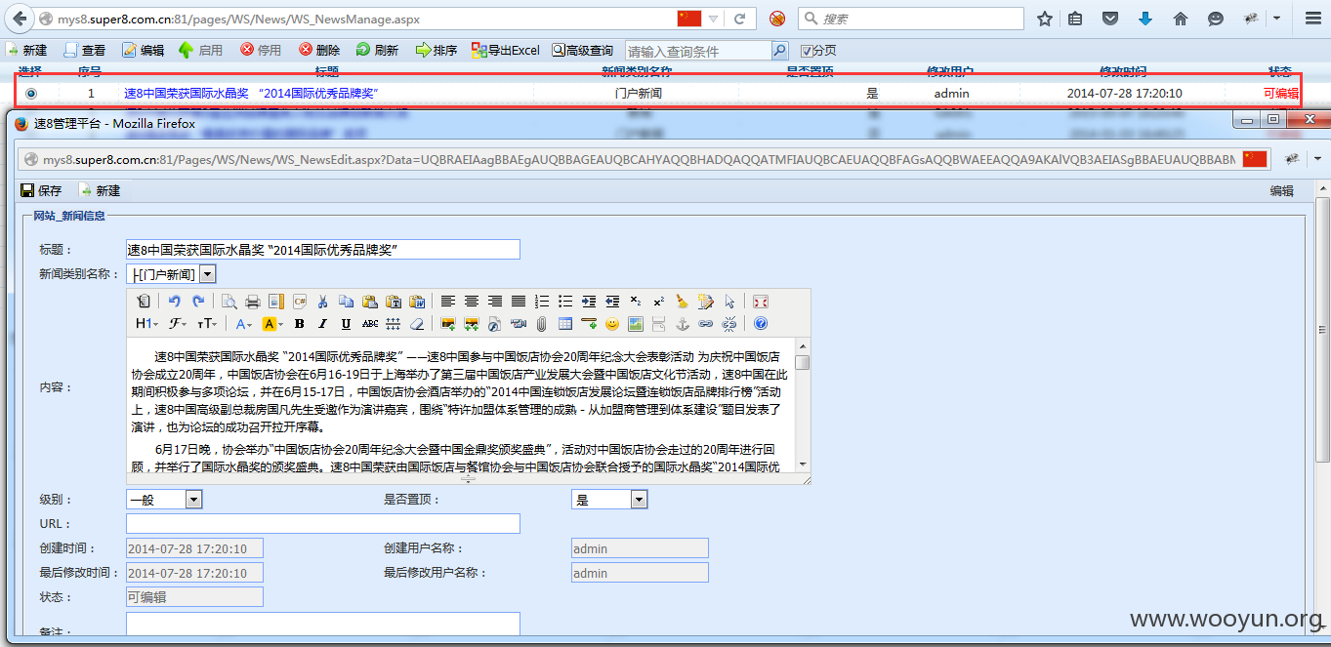Increase indent in the editor
This screenshot has width=1331, height=647.
589,301
